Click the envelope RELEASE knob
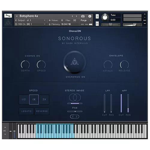The image size is (150, 150). click(124, 65)
